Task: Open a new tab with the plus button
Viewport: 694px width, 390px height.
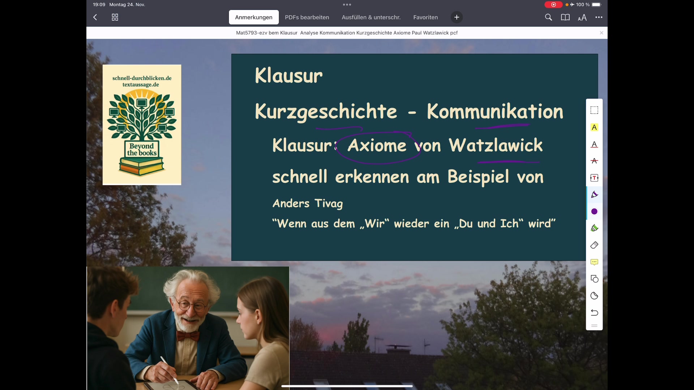Action: 456,17
